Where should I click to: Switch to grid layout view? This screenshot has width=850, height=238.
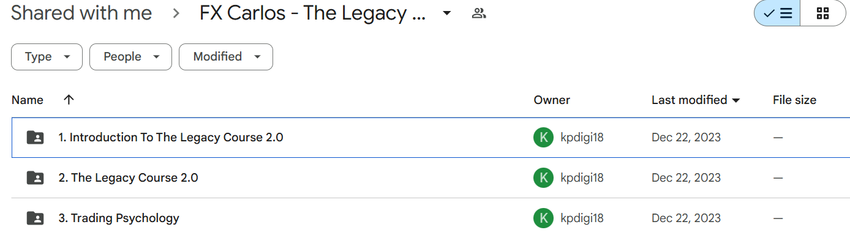point(823,13)
